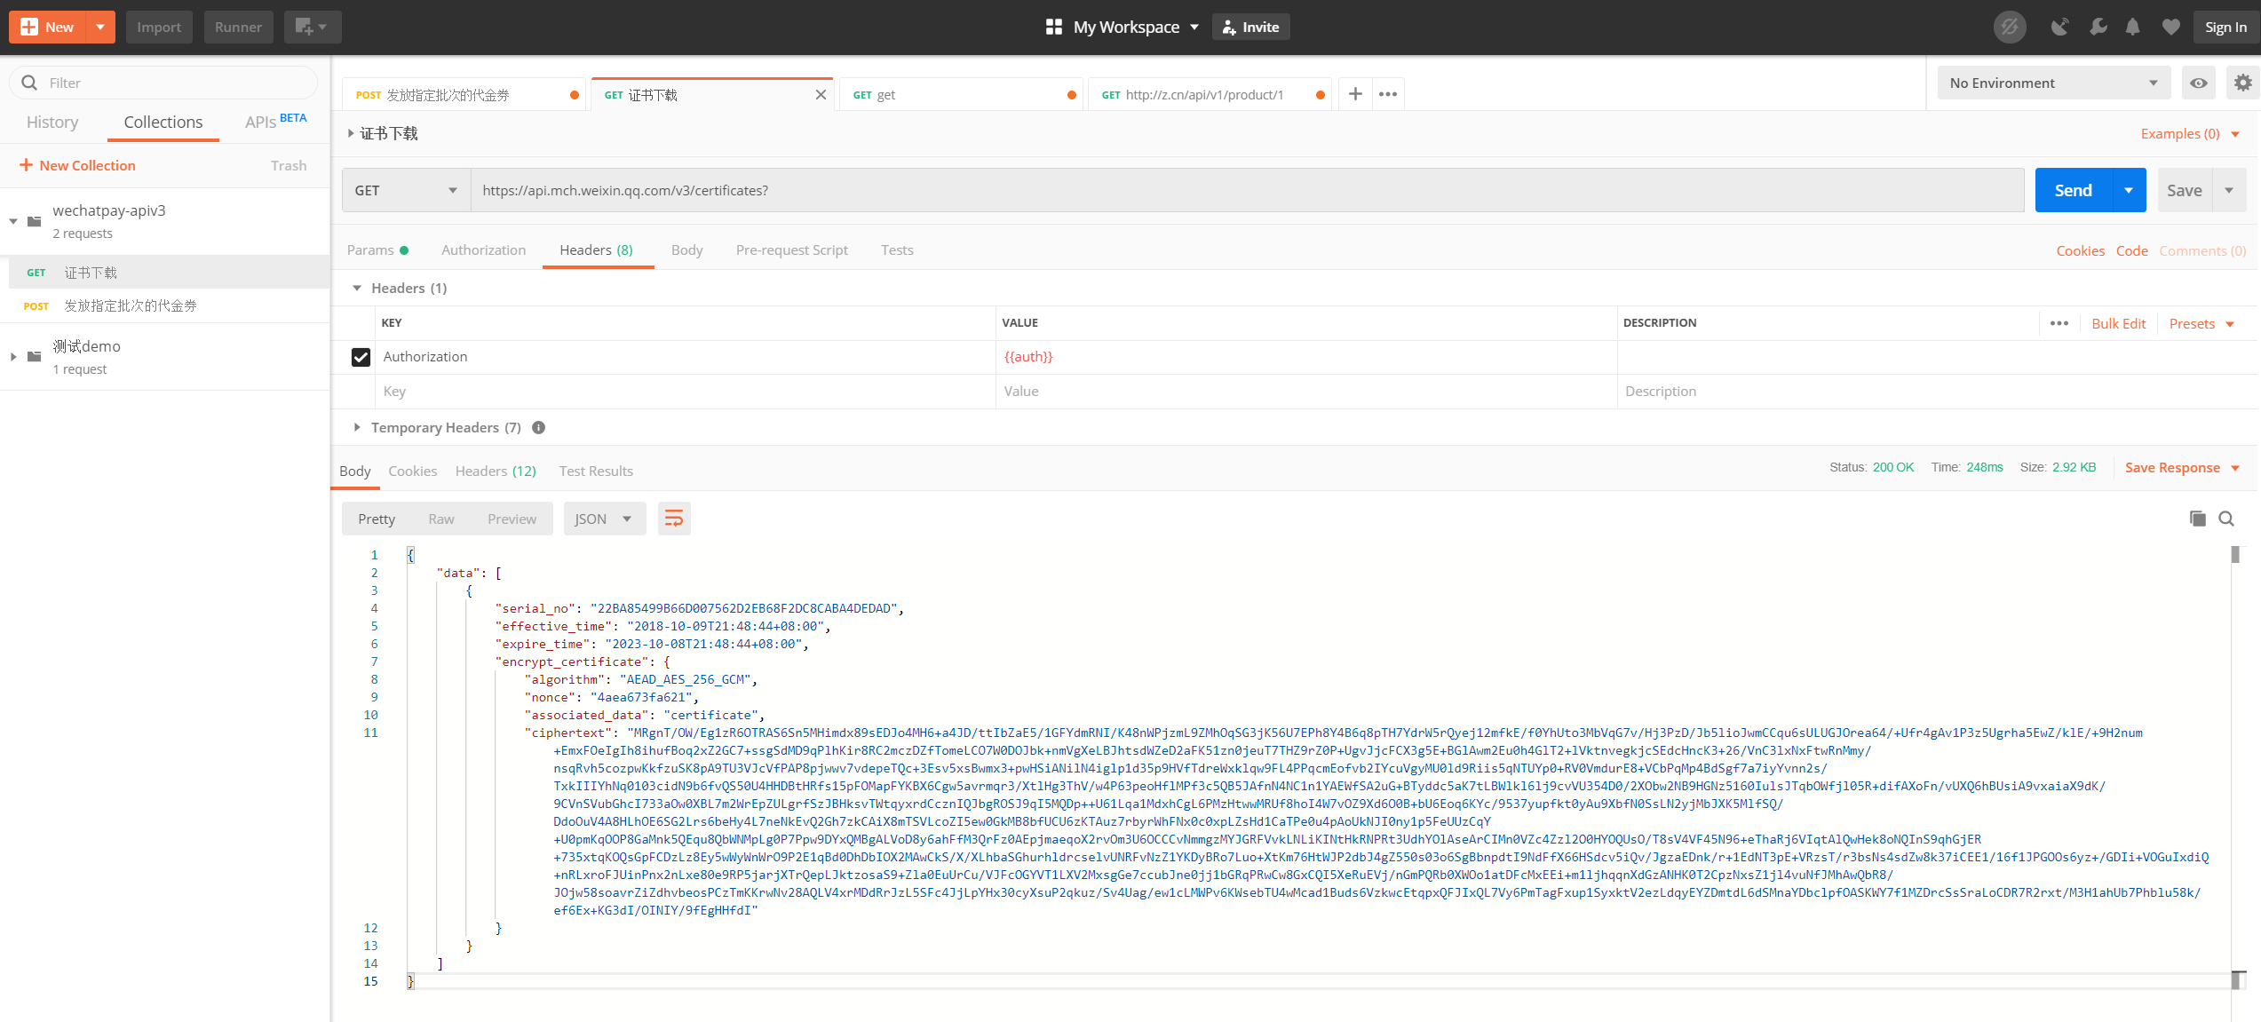Viewport: 2261px width, 1022px height.
Task: Copy response body with copy icon
Action: (x=2197, y=519)
